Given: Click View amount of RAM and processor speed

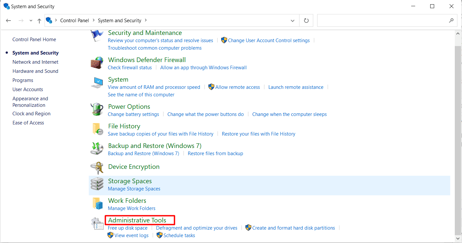Looking at the screenshot, I should click(x=154, y=87).
